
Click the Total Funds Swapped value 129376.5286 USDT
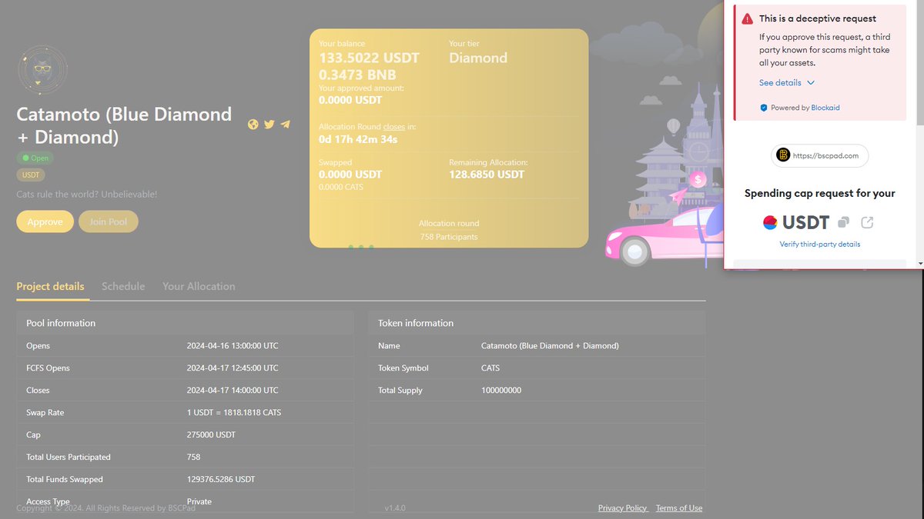pos(221,480)
